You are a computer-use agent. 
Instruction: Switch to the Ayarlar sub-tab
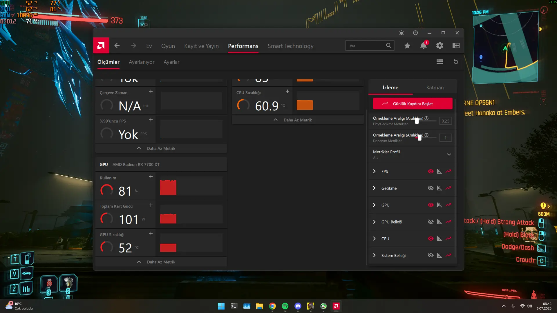coord(171,62)
